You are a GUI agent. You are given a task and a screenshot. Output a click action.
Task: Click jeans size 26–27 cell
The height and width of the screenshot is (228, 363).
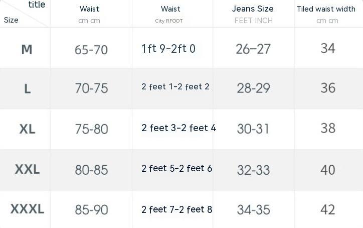tap(253, 49)
